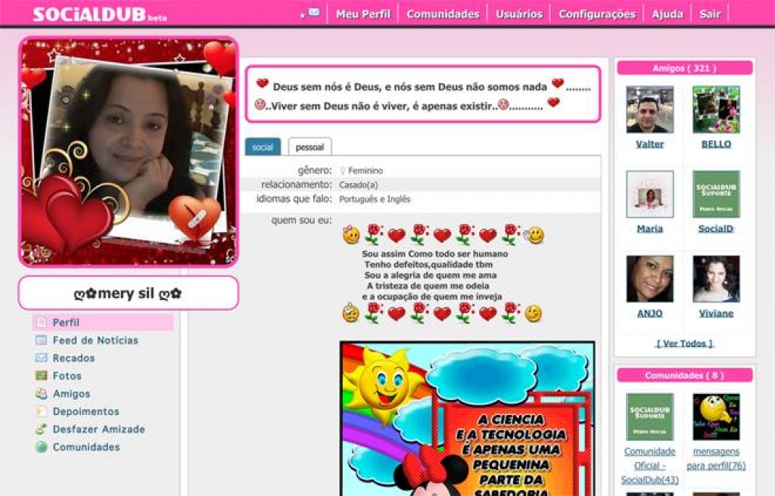Click the Recados envelope icon

tap(42, 358)
